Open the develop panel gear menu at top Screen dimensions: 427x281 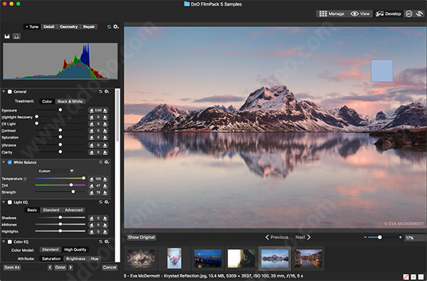(x=116, y=27)
